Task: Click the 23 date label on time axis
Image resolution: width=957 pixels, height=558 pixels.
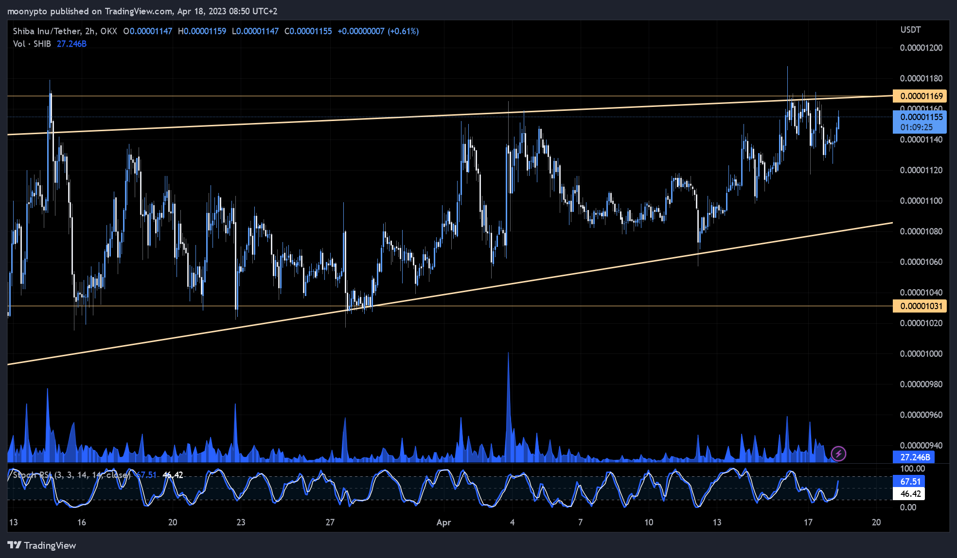Action: point(241,523)
